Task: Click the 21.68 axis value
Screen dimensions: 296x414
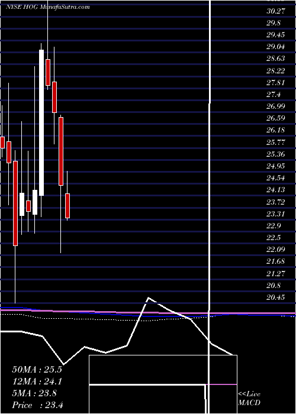Action: point(276,261)
